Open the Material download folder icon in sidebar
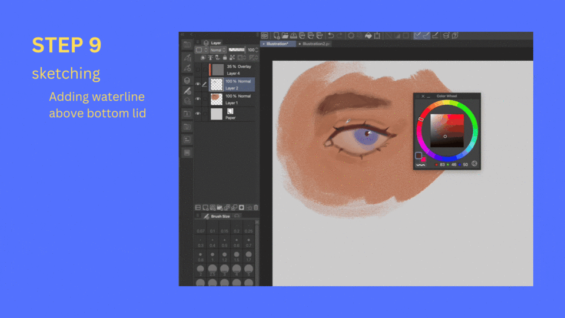The width and height of the screenshot is (565, 318). (x=187, y=114)
